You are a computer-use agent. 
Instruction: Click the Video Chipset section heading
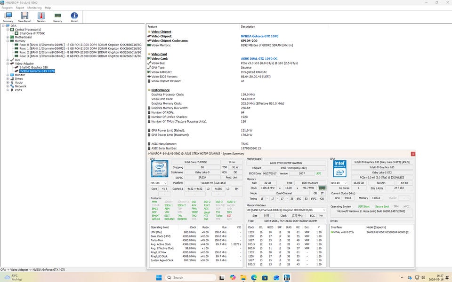pos(161,31)
